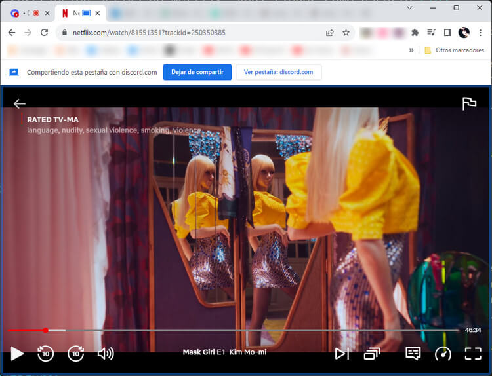Open playback speed settings
Viewport: 492px width, 376px height.
[443, 354]
